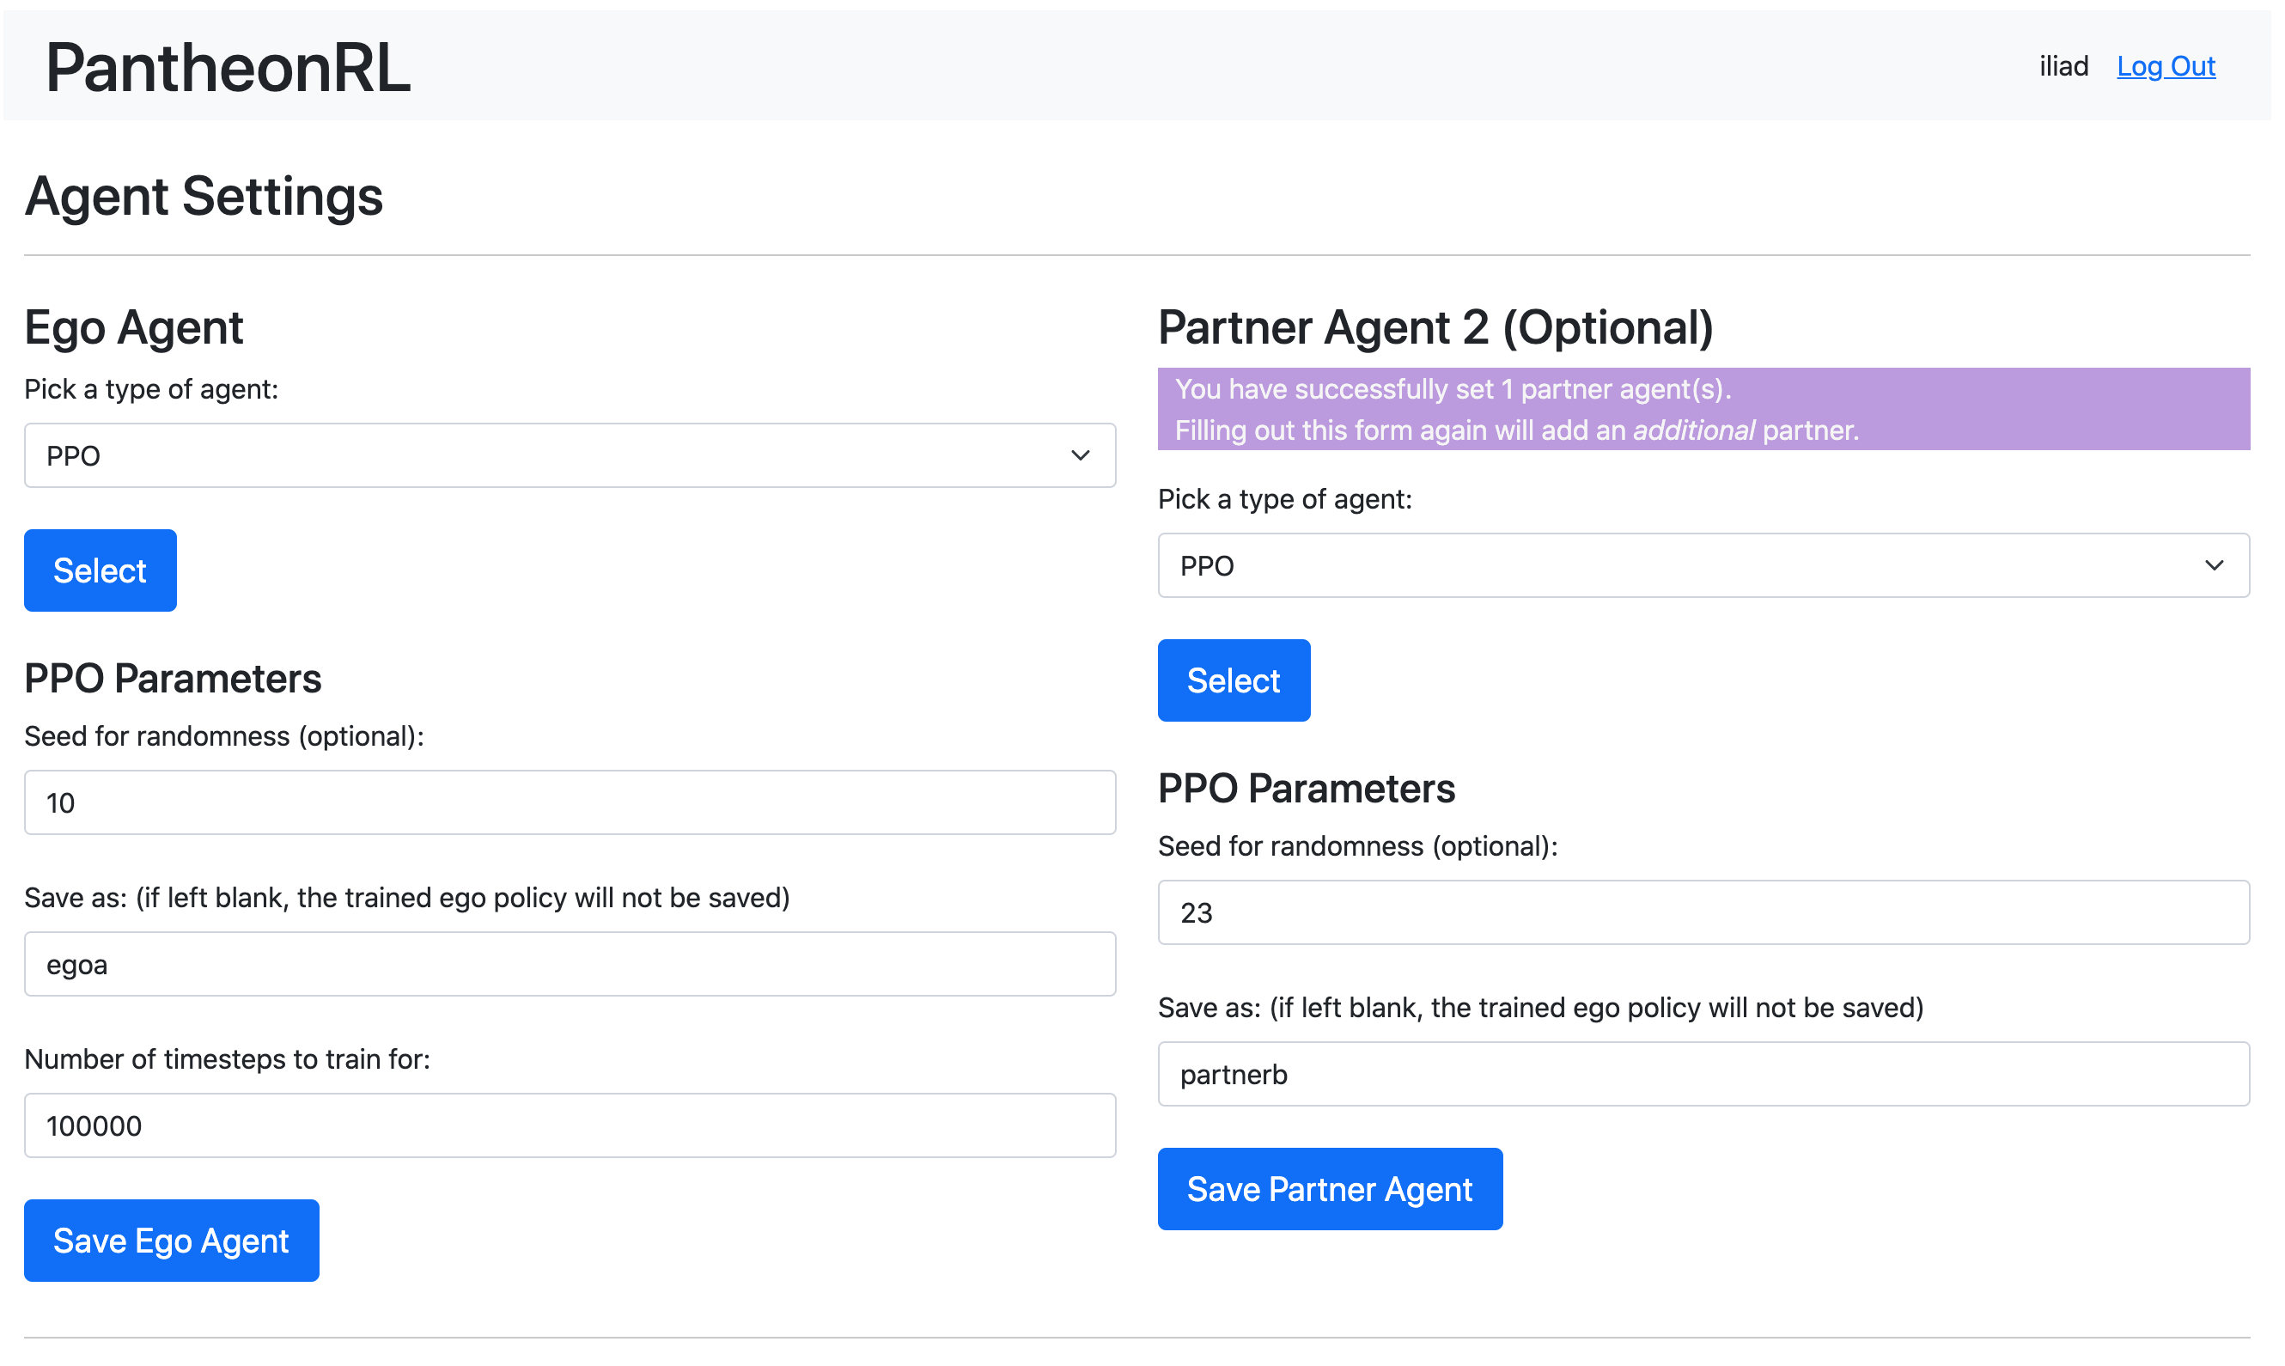
Task: Click the Ego Agent dropdown chevron arrow
Action: tap(1081, 455)
